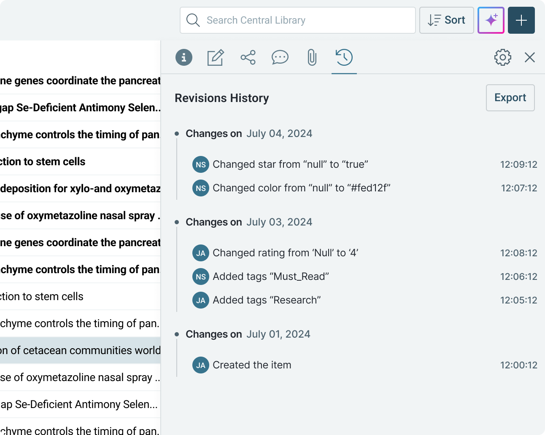Click the plus button to add item

pos(521,20)
